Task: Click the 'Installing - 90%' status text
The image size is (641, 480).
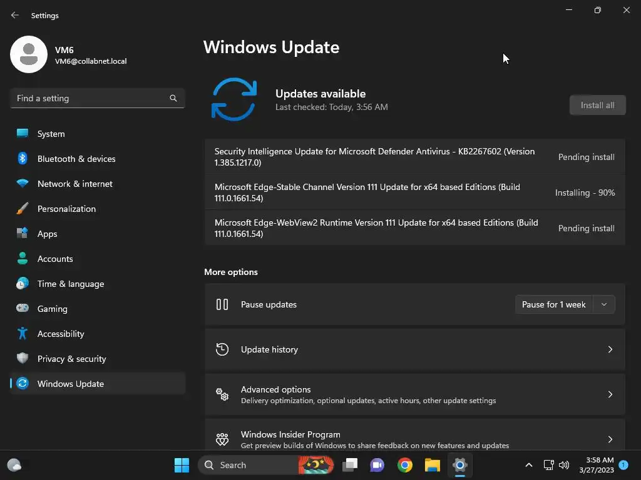Action: click(585, 192)
